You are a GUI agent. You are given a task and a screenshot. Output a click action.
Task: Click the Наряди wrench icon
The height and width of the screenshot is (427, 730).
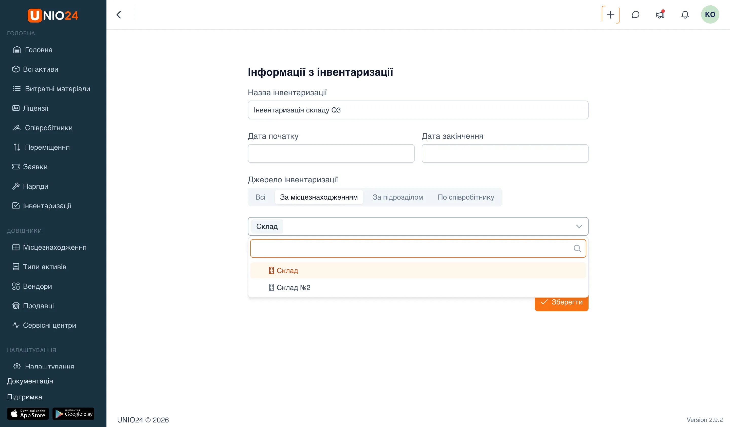coord(16,186)
